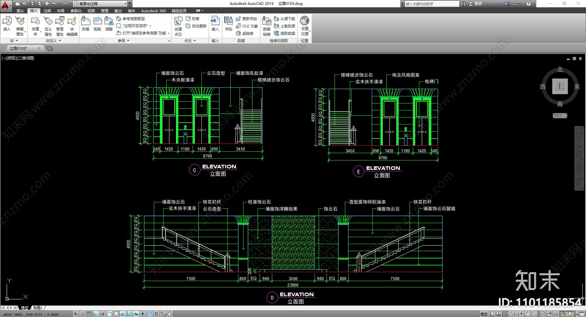
Task: Open the 1:1 annotation scale dropdown
Action: pos(516,314)
